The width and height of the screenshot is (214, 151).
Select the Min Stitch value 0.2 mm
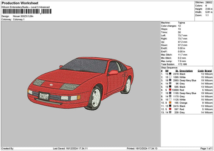[182, 58]
